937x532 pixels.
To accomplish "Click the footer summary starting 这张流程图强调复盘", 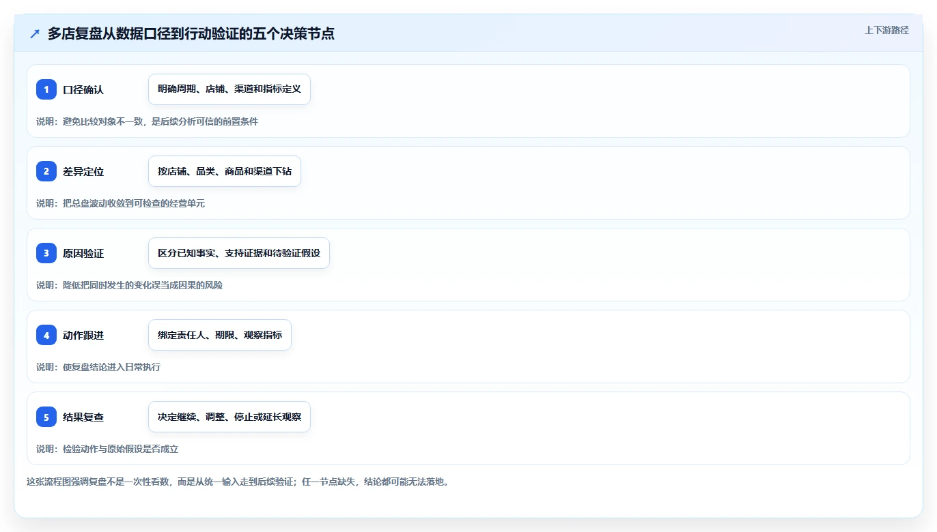I will (238, 482).
